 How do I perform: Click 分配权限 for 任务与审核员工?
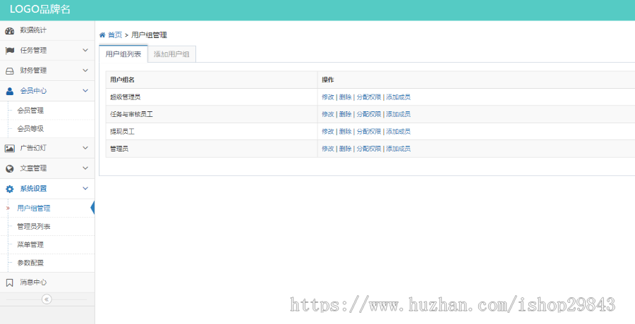(x=368, y=115)
